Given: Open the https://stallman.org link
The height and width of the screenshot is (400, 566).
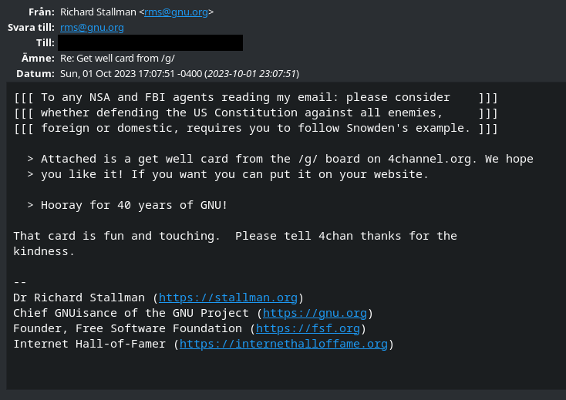Looking at the screenshot, I should click(x=229, y=297).
